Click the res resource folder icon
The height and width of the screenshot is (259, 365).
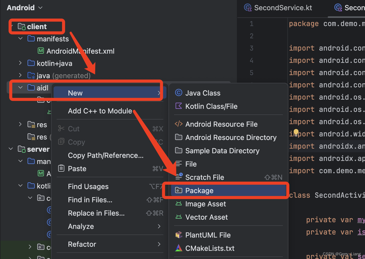[x=31, y=124]
